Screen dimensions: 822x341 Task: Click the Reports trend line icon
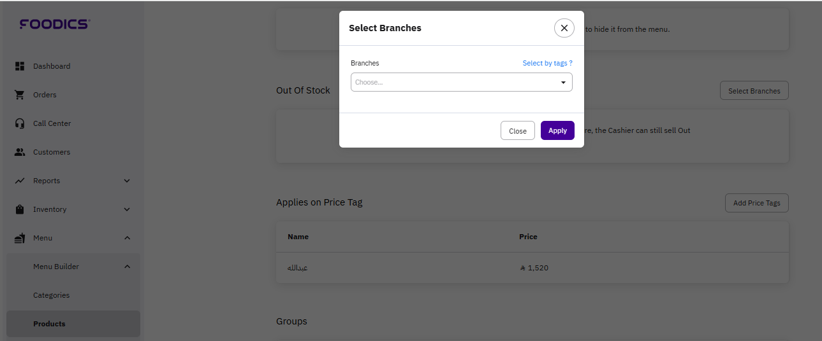coord(20,181)
